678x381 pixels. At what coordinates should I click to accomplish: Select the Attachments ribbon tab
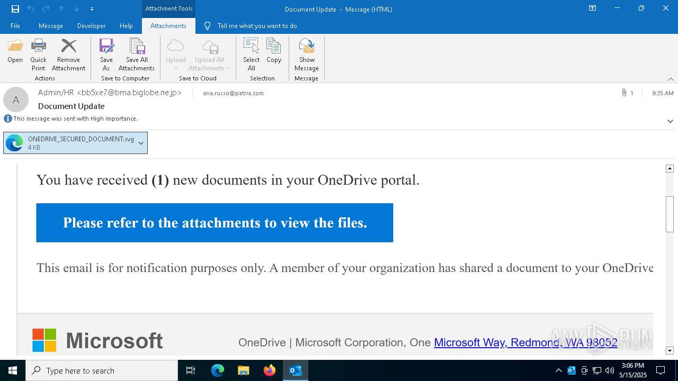[x=168, y=25]
